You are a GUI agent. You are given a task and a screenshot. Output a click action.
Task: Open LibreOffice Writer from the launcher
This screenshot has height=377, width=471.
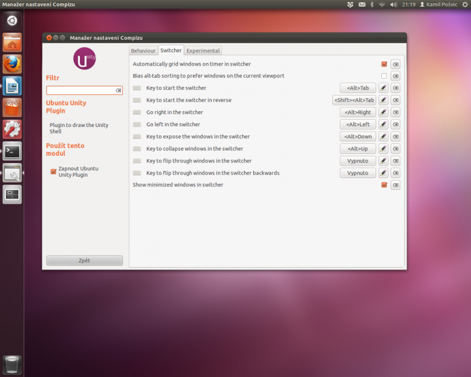coord(12,86)
